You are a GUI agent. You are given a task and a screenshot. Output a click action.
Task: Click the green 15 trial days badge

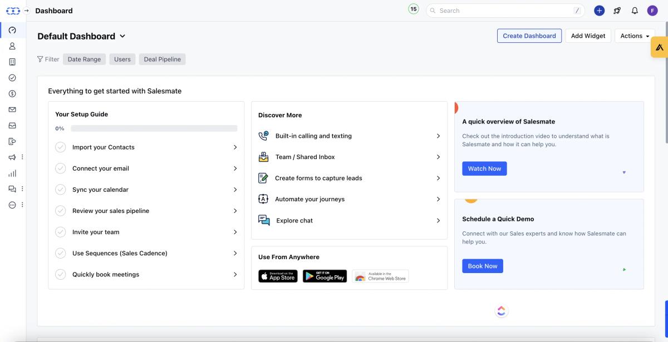tap(413, 9)
